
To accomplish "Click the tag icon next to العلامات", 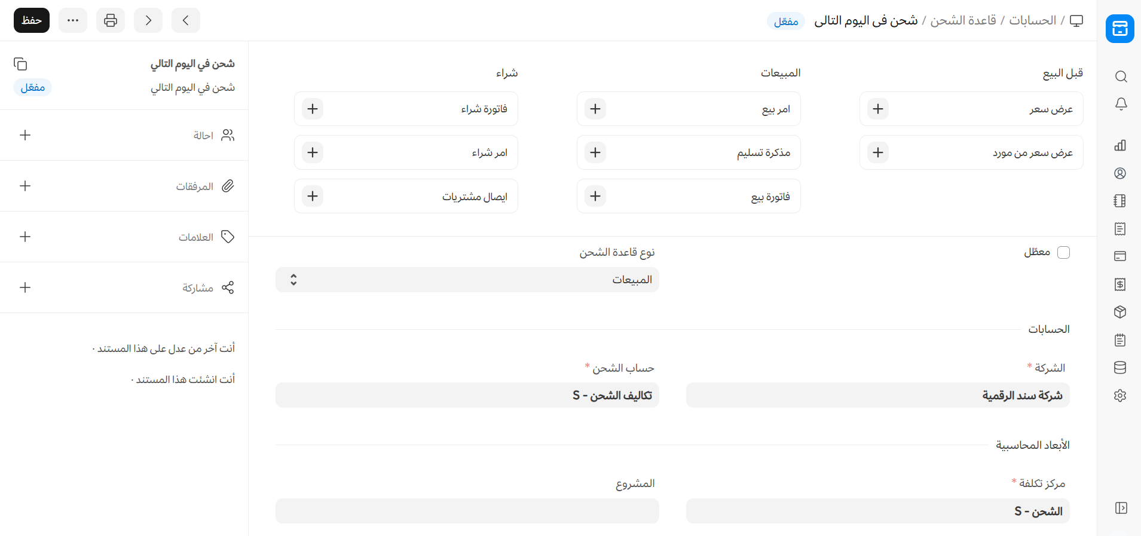I will point(228,237).
